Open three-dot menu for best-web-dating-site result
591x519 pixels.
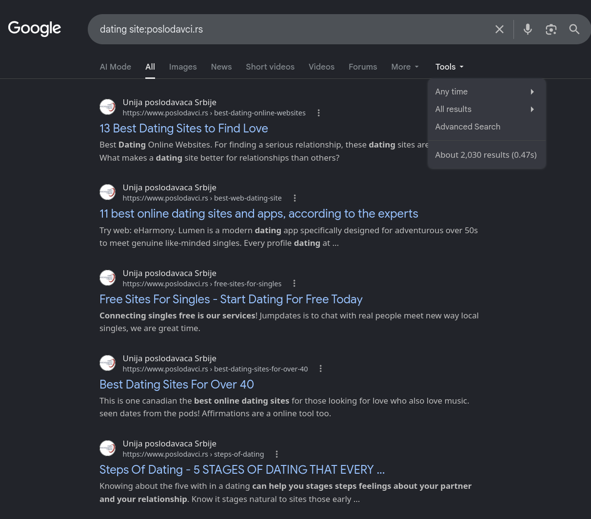pos(295,198)
